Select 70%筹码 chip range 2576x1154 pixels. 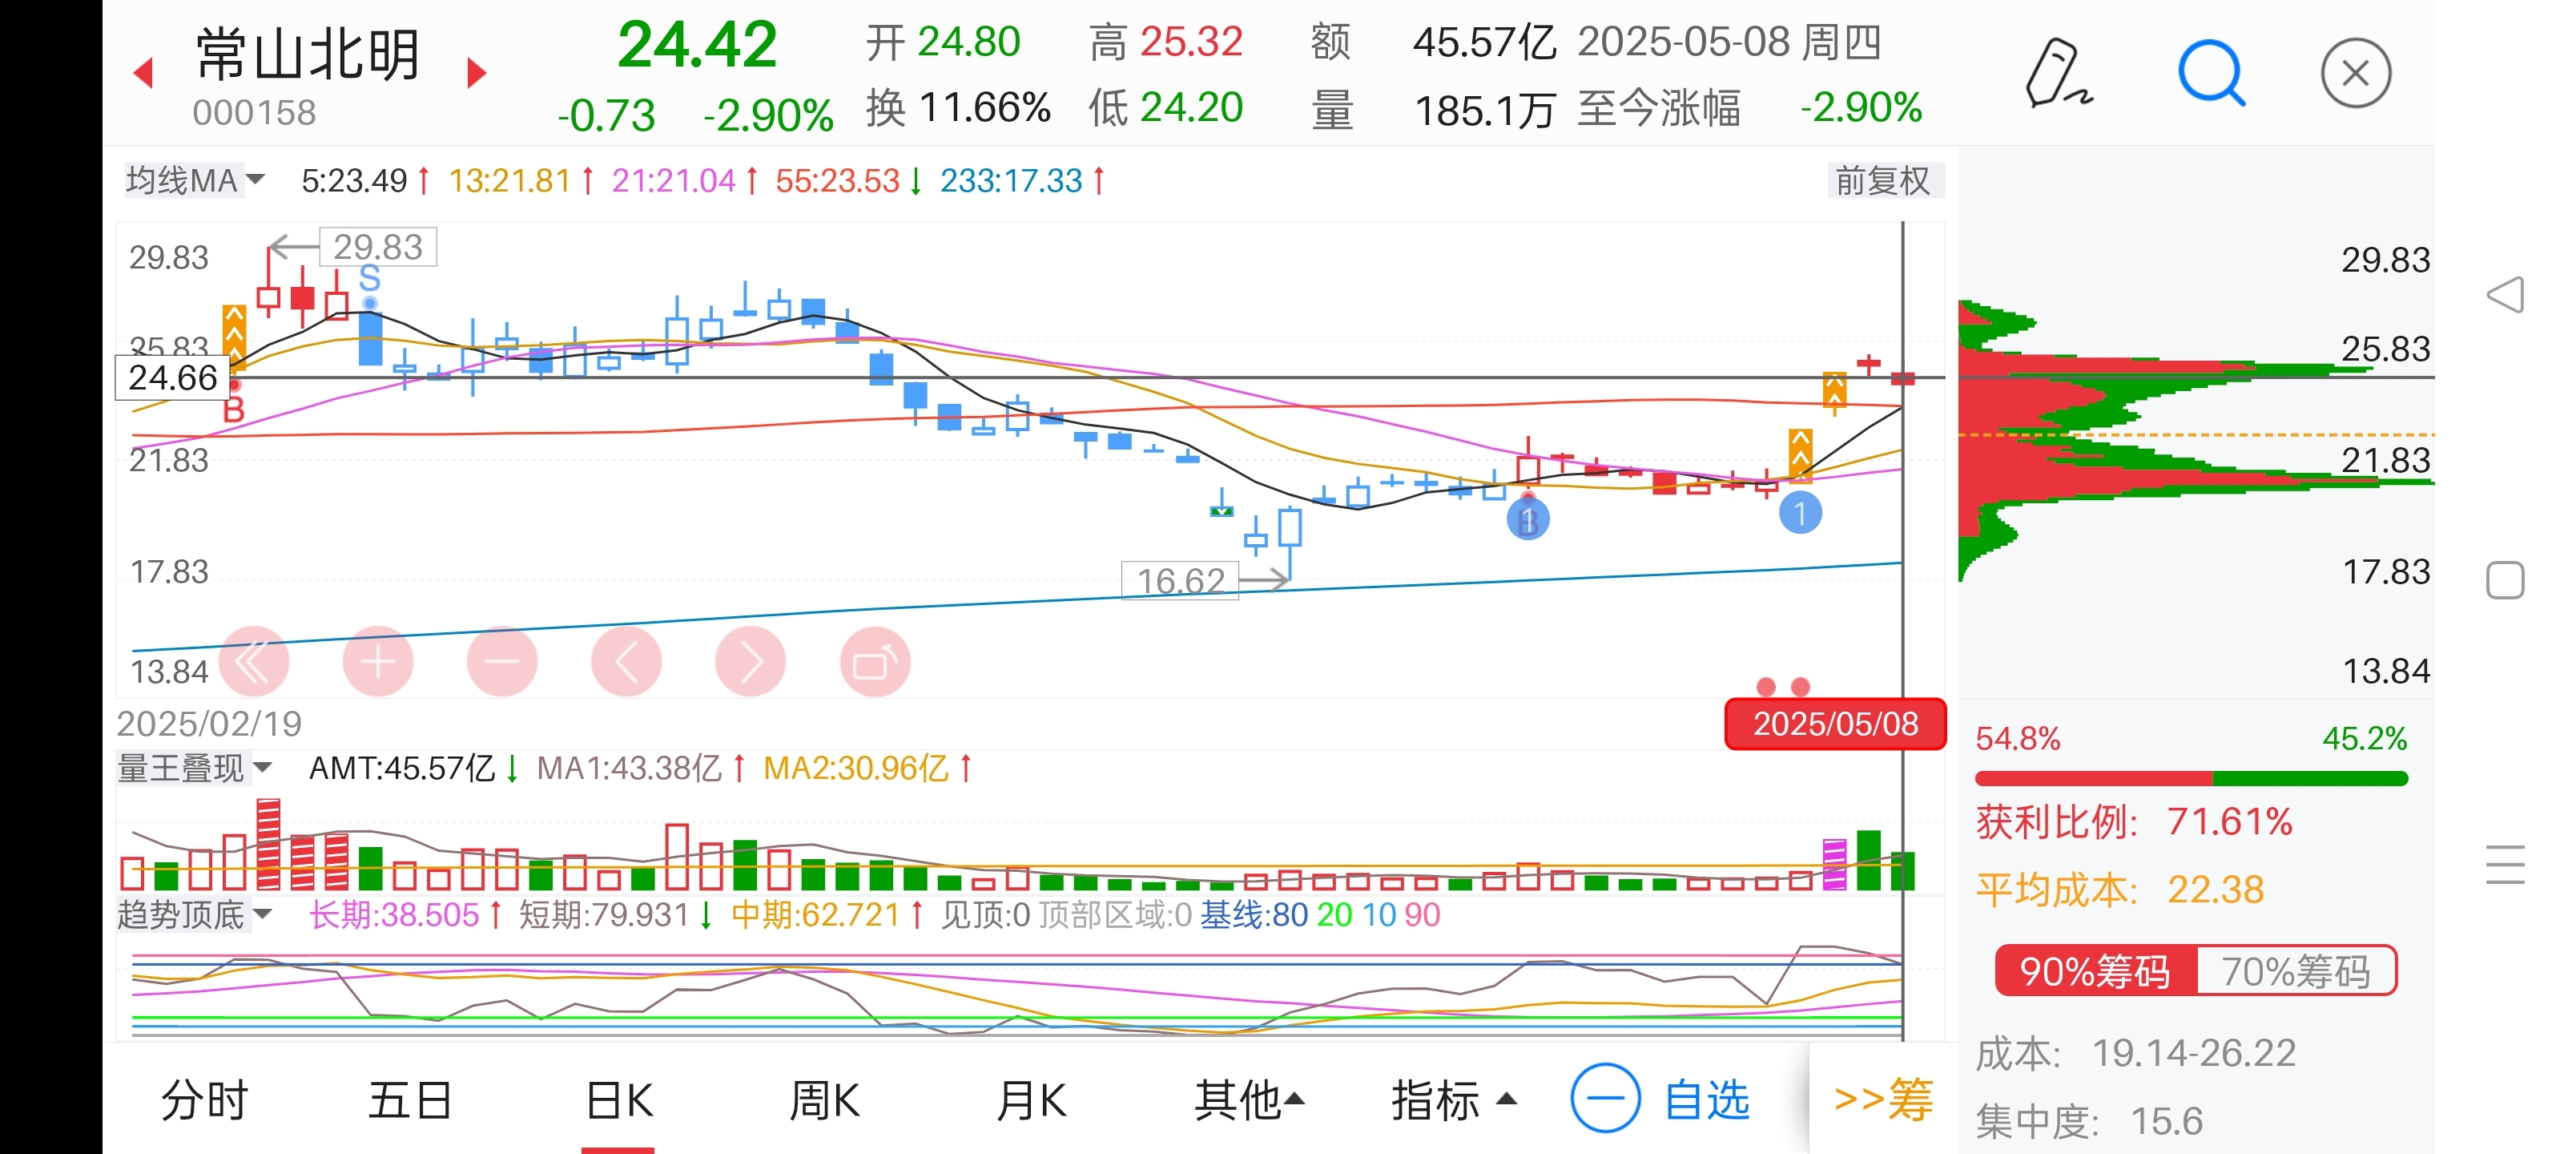click(2296, 970)
